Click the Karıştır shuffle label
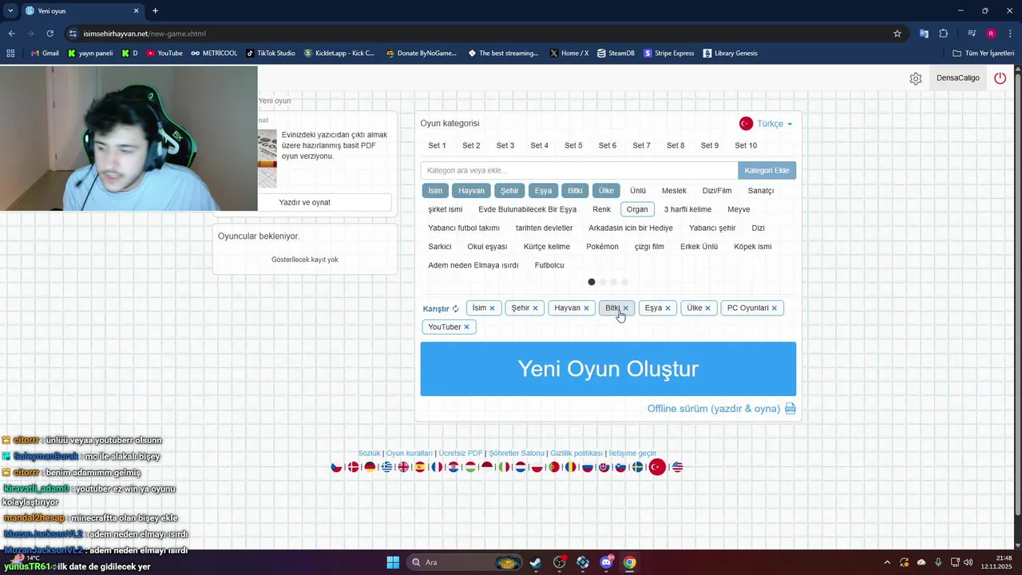The image size is (1022, 575). point(436,309)
